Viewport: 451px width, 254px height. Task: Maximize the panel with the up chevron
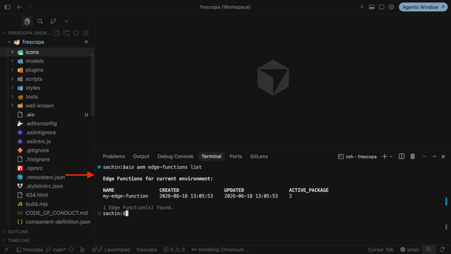tap(434, 156)
